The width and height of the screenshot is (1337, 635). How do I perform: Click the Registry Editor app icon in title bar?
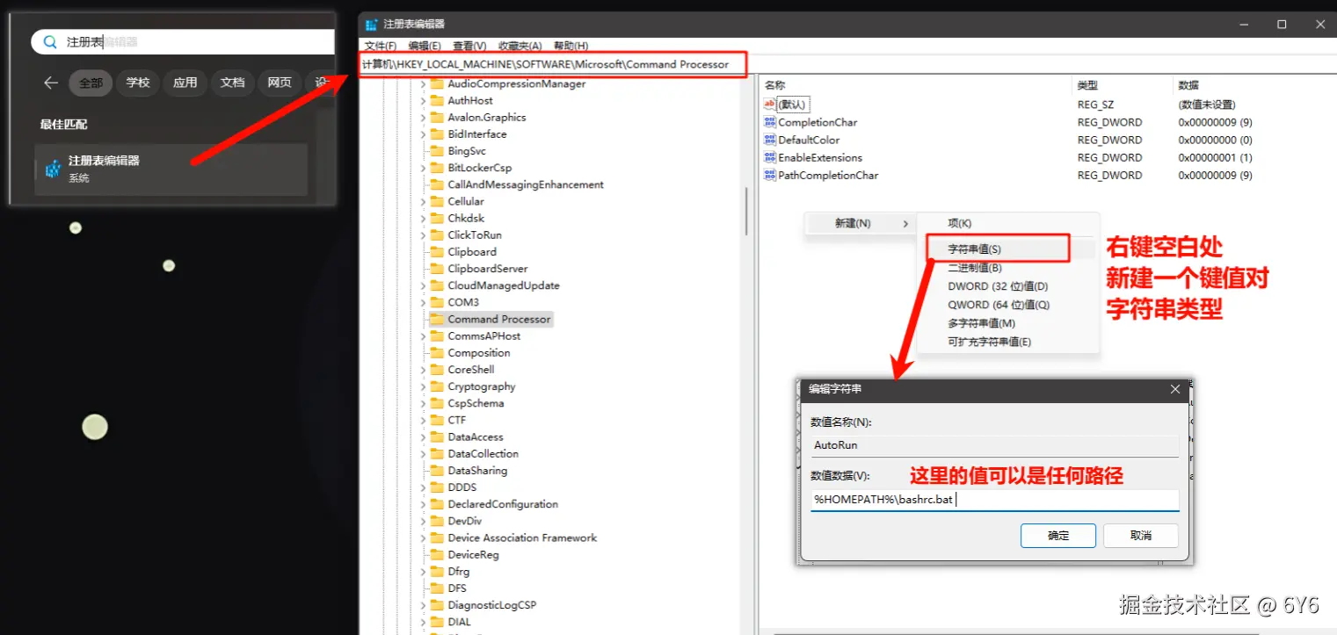(372, 25)
